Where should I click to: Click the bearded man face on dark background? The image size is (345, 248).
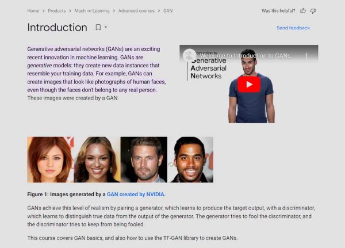[144, 159]
